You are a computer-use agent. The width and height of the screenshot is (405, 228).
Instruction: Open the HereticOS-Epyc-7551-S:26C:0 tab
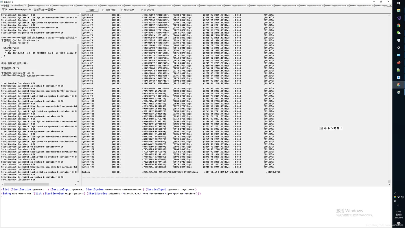pyautogui.click(x=312, y=5)
